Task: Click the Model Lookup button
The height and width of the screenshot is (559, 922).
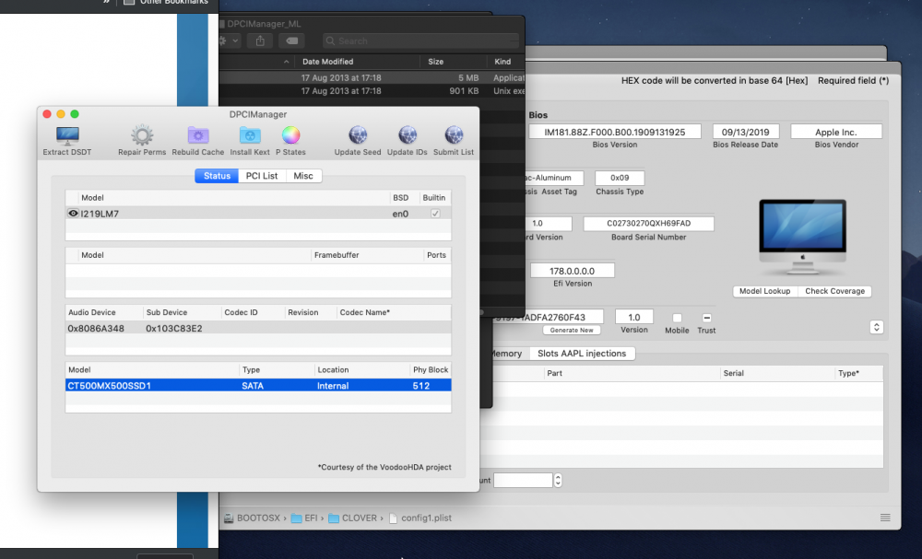Action: tap(765, 291)
